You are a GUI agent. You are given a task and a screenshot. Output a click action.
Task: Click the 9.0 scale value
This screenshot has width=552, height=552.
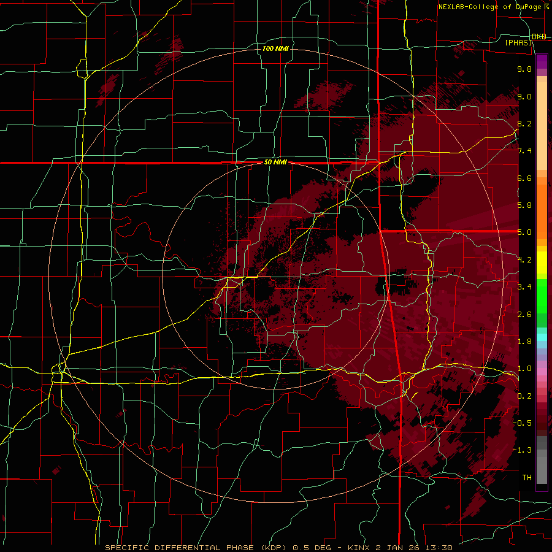tap(524, 96)
